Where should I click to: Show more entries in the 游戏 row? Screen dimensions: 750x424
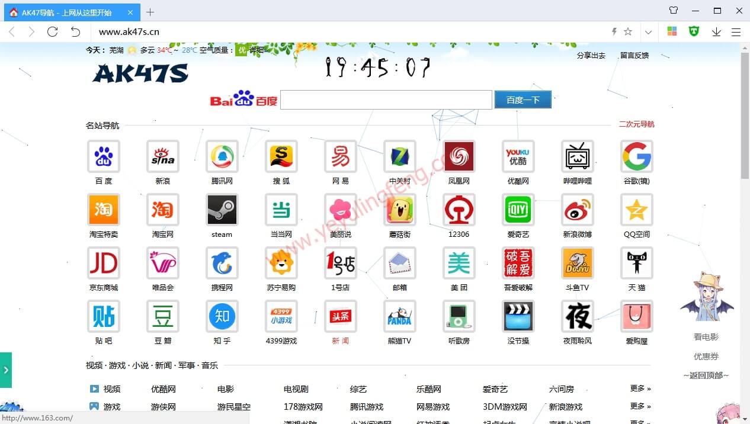coord(640,406)
